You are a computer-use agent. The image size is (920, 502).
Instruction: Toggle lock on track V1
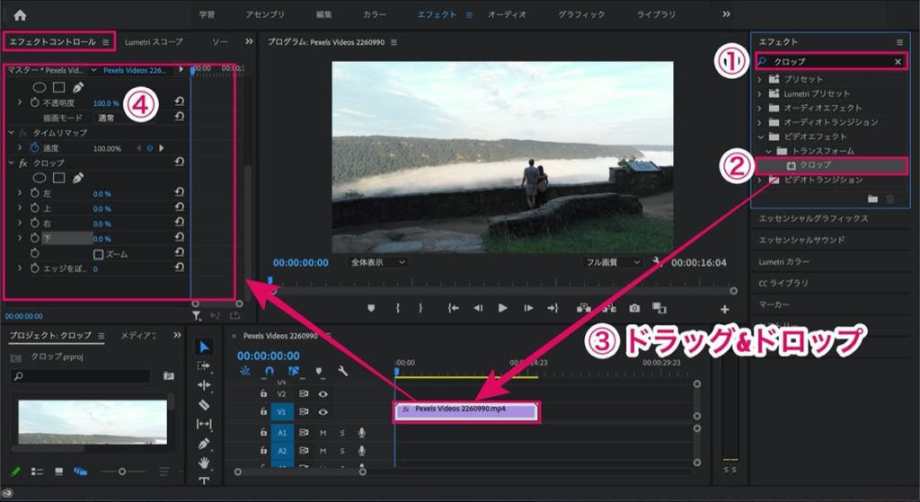[263, 412]
